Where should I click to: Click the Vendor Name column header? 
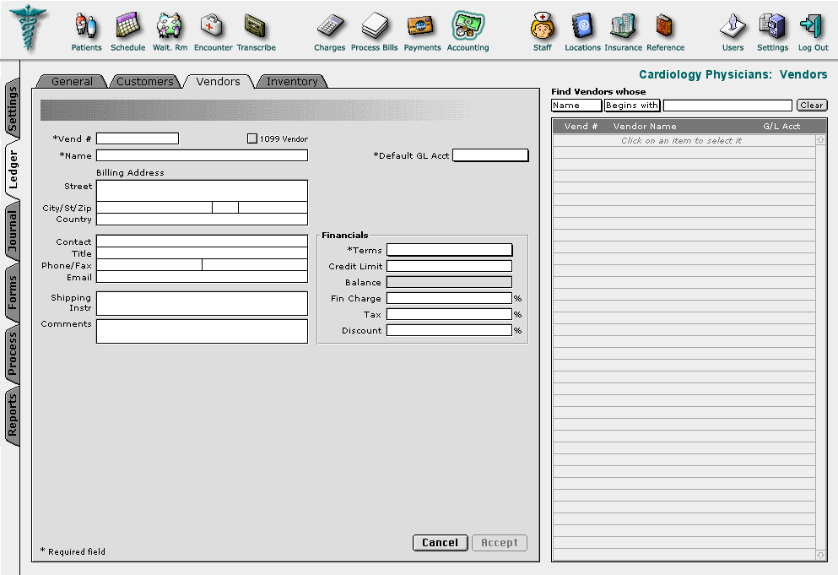click(x=645, y=127)
